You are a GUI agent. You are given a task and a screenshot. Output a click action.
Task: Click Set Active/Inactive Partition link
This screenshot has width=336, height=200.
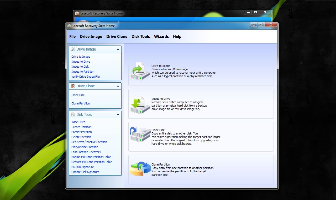89,142
